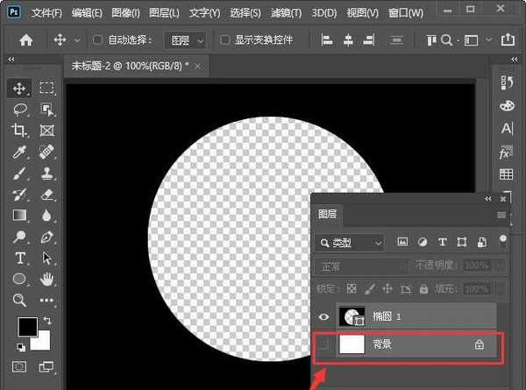This screenshot has width=526, height=390.
Task: Click the align left edges button
Action: click(x=327, y=40)
